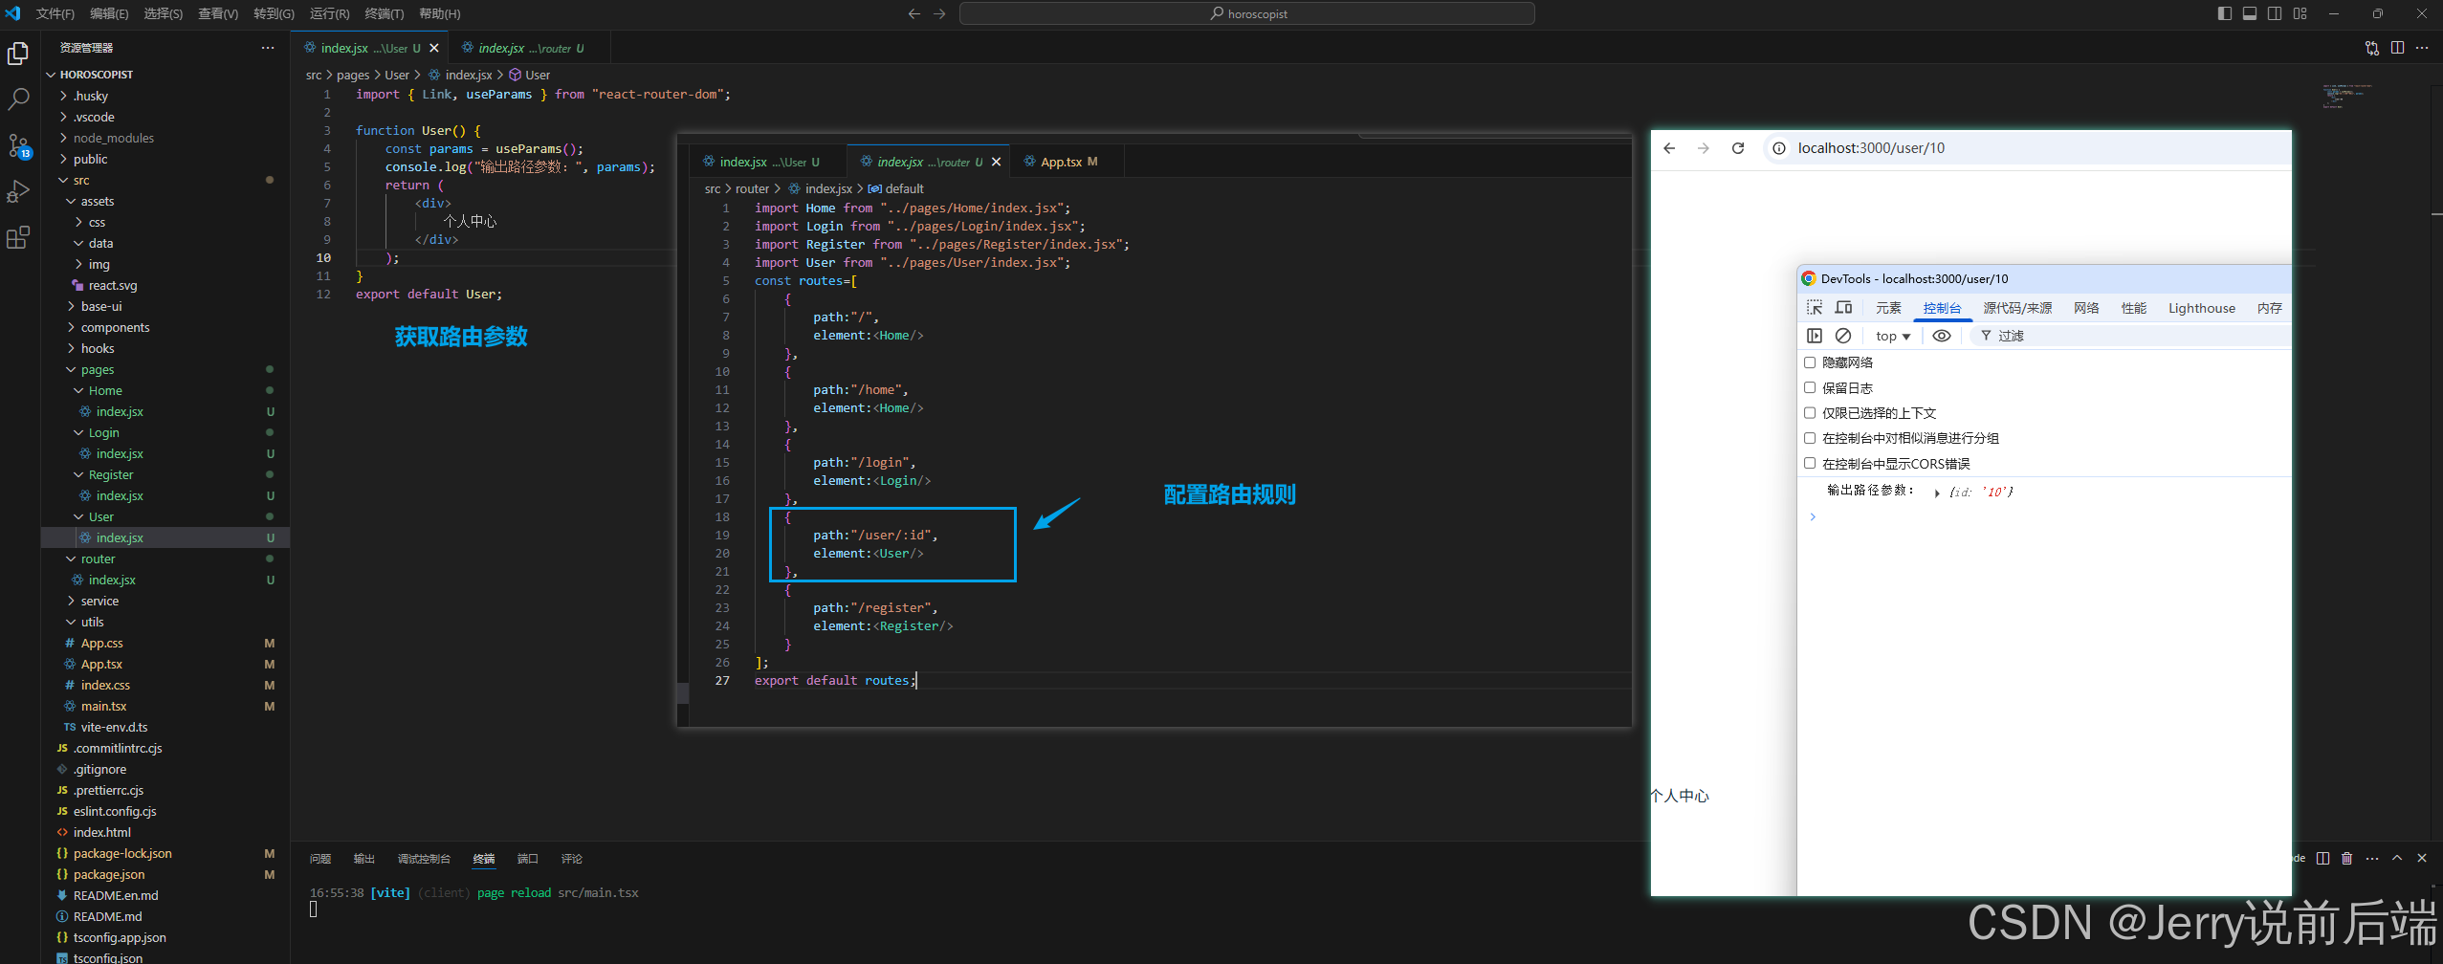
Task: Delete terminal using the trash icon
Action: click(2346, 858)
